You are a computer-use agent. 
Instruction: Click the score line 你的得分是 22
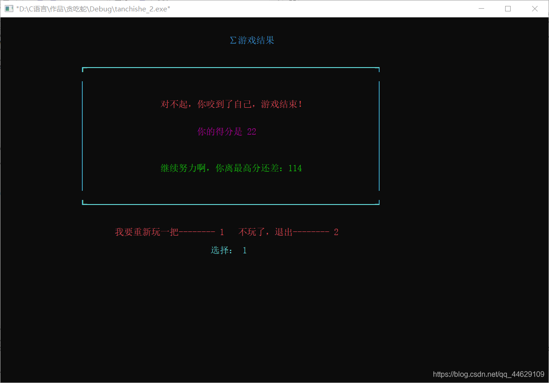tap(227, 131)
